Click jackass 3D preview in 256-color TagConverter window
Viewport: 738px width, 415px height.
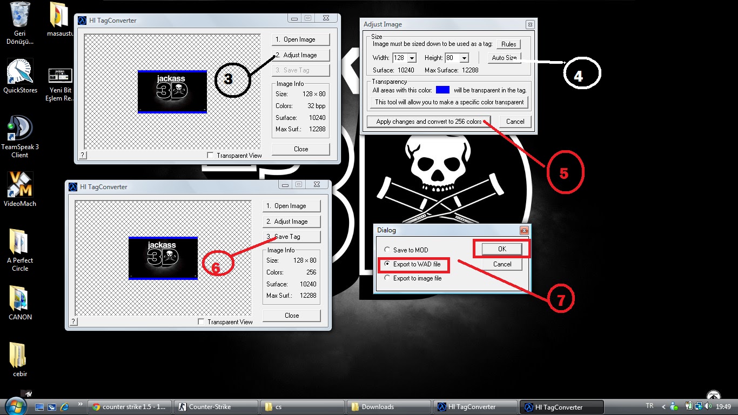click(163, 258)
